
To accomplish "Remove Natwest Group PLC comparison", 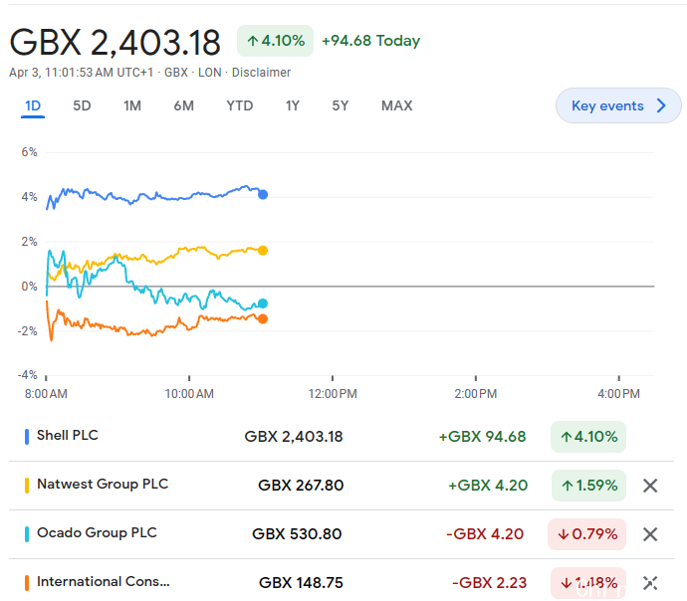I will tap(650, 486).
